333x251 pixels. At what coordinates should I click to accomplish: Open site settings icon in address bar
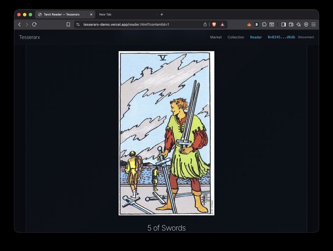(x=78, y=25)
